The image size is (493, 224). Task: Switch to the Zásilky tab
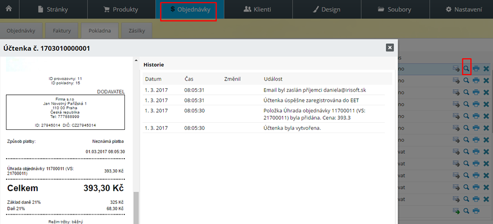[x=137, y=31]
